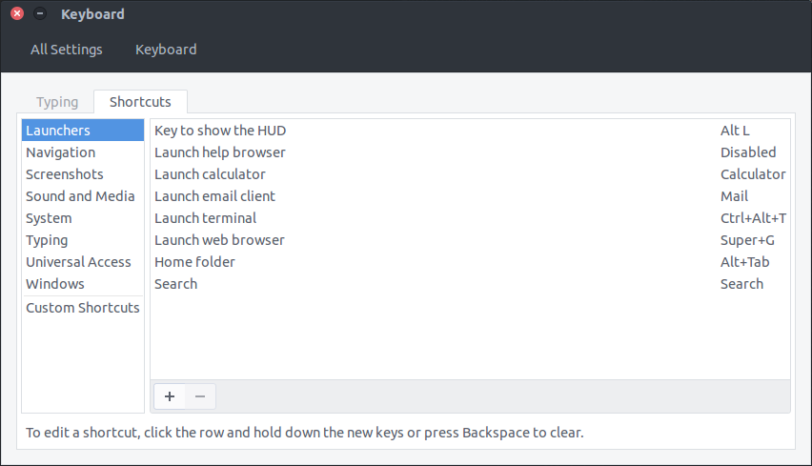
Task: Click the Disabled value for help browser
Action: (x=748, y=152)
